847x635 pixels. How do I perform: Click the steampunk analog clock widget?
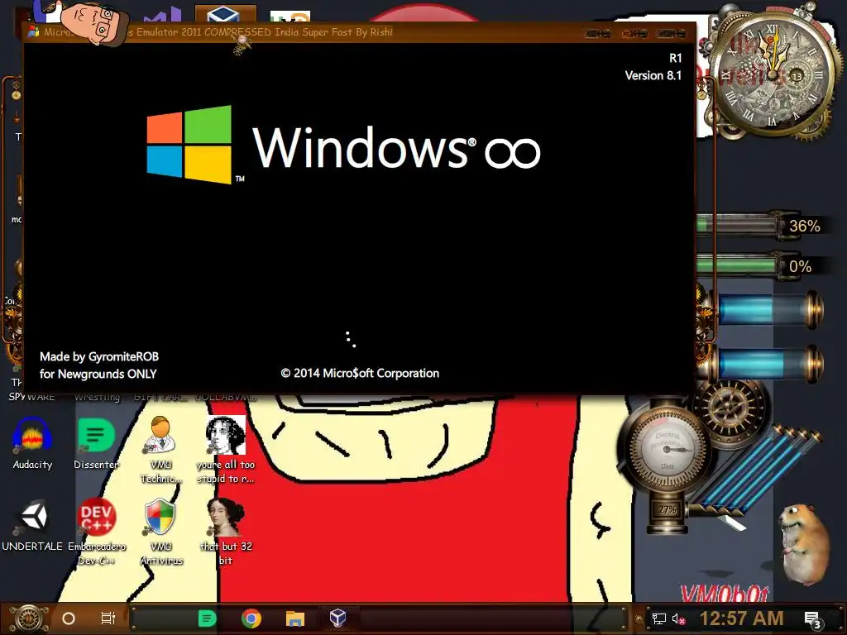(x=773, y=74)
